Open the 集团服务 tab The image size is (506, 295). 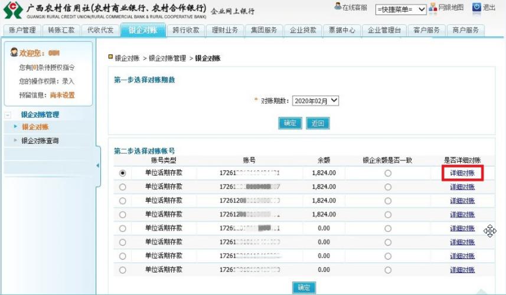(264, 30)
